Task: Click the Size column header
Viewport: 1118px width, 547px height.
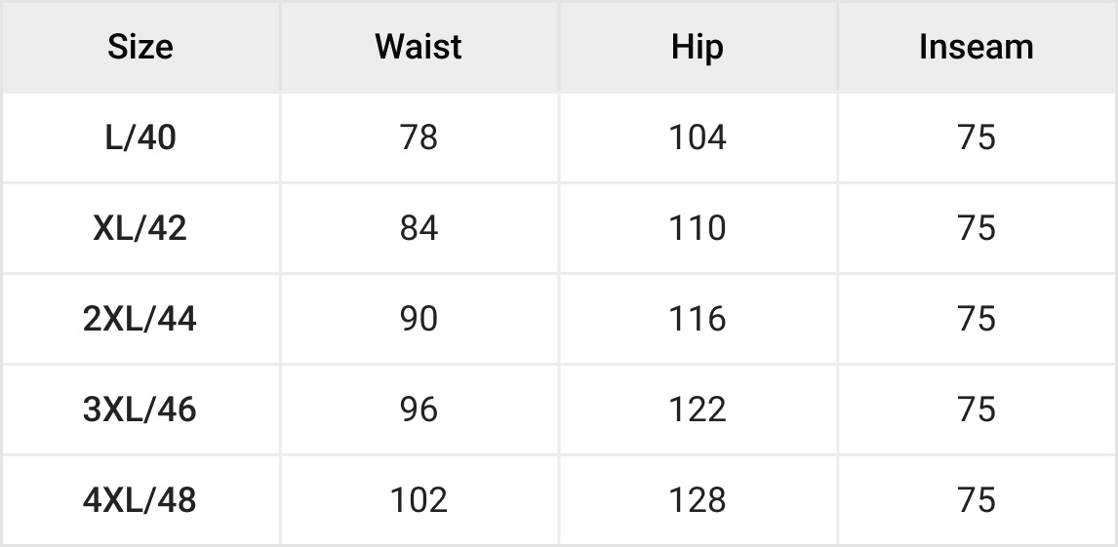Action: 140,47
